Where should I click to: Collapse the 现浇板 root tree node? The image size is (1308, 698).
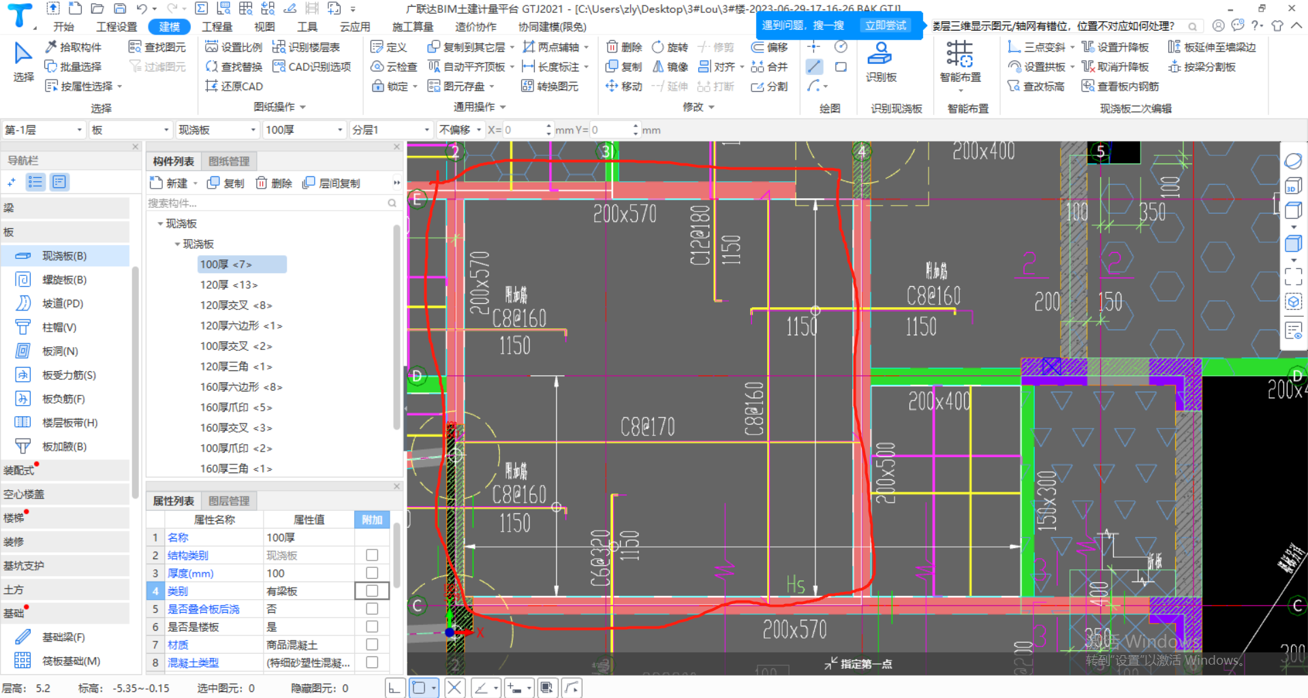160,223
